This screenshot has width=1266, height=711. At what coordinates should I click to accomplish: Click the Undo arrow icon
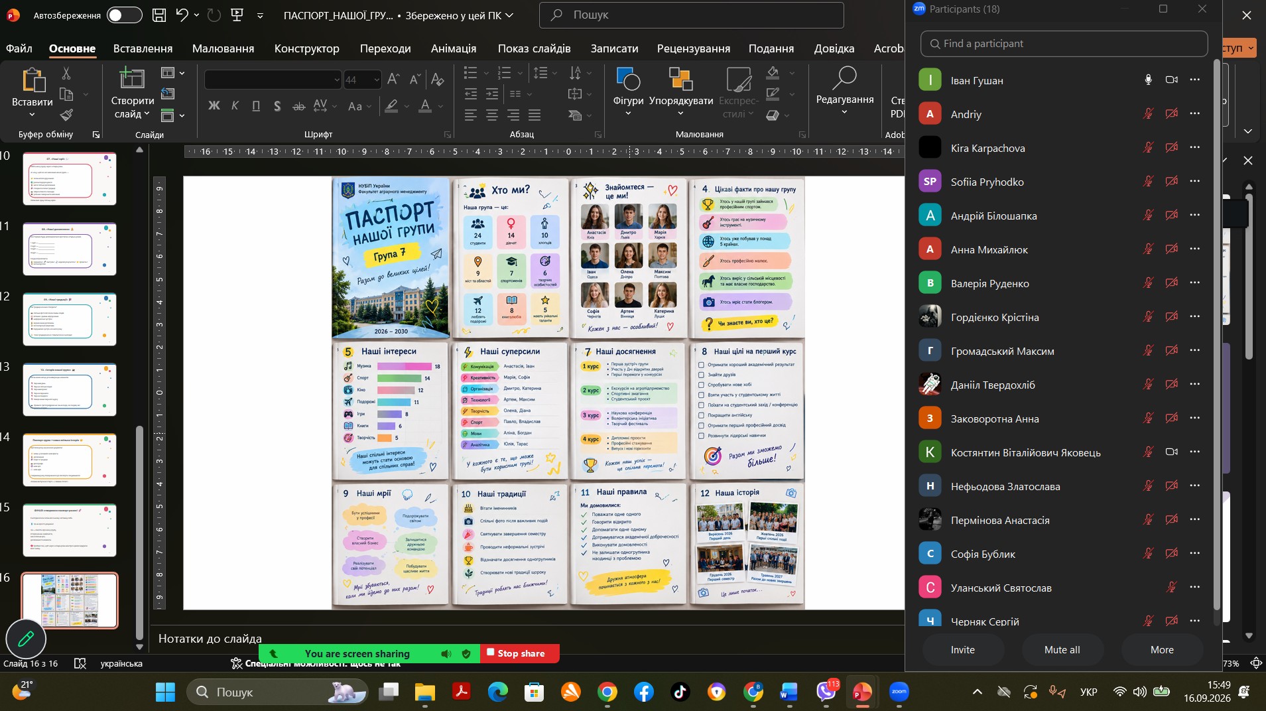[182, 15]
